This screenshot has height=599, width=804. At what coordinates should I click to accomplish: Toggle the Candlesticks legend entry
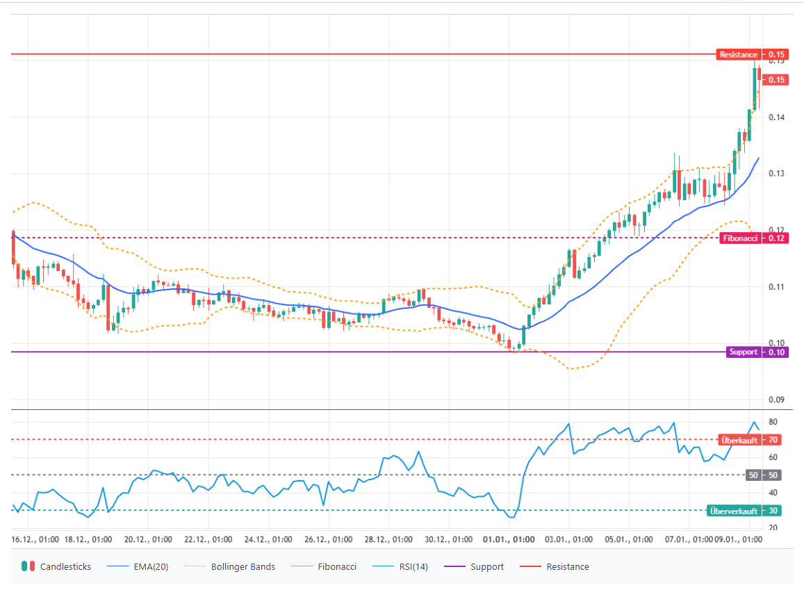click(x=57, y=566)
